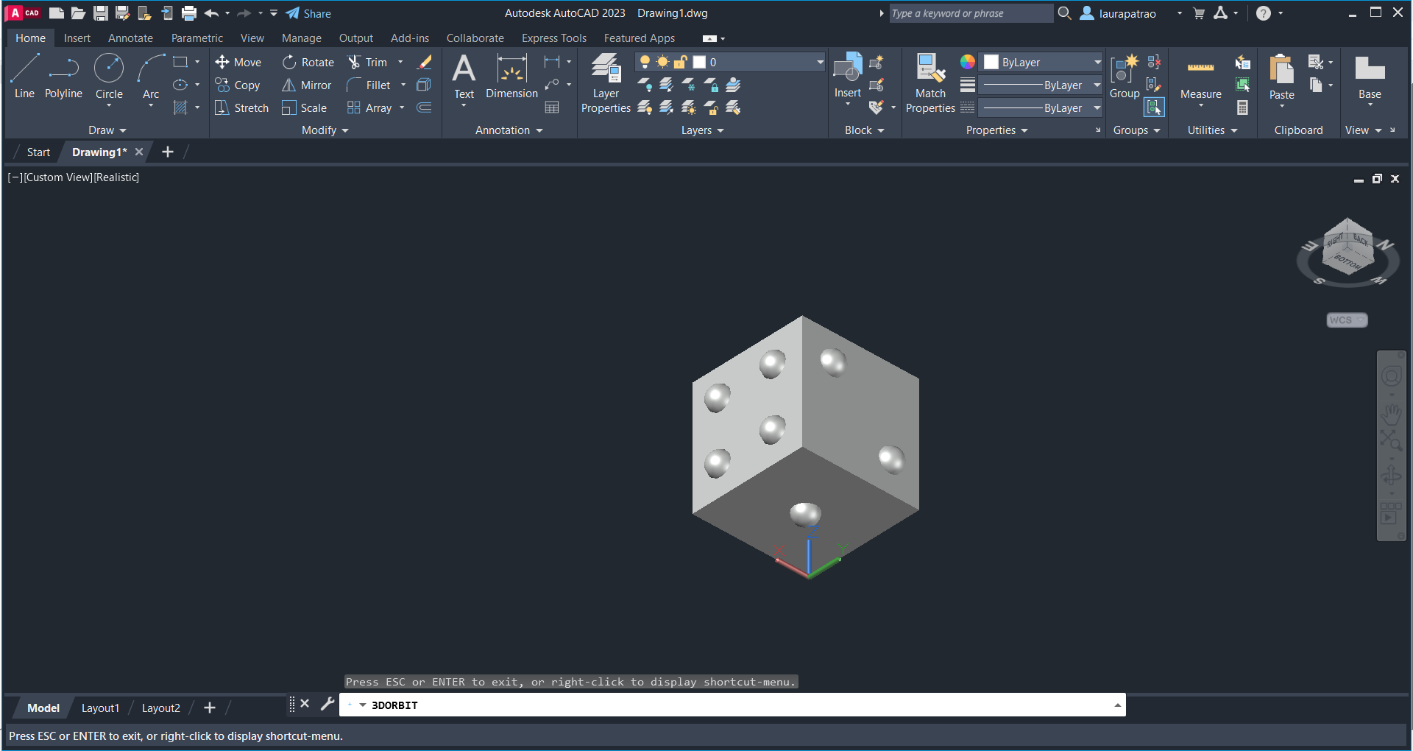Expand the Layers panel
The width and height of the screenshot is (1413, 751).
(703, 130)
